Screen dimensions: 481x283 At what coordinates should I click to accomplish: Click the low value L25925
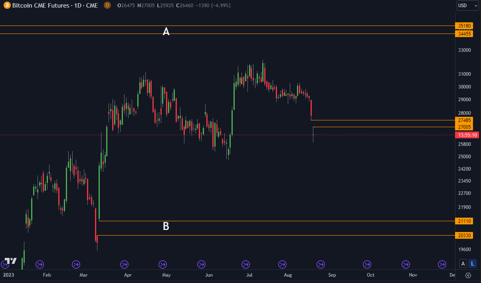point(165,6)
